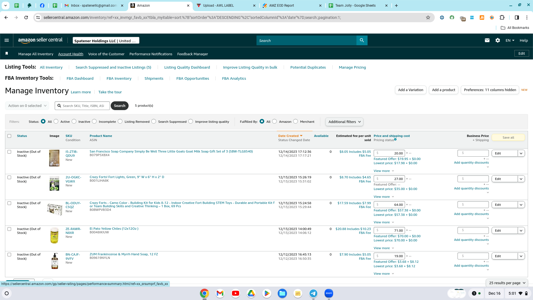Open Telegram from the taskbar shelf
Image resolution: width=533 pixels, height=300 pixels.
click(313, 293)
